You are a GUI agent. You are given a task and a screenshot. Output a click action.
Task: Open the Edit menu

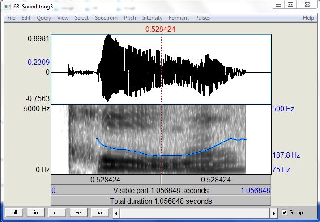click(x=26, y=18)
